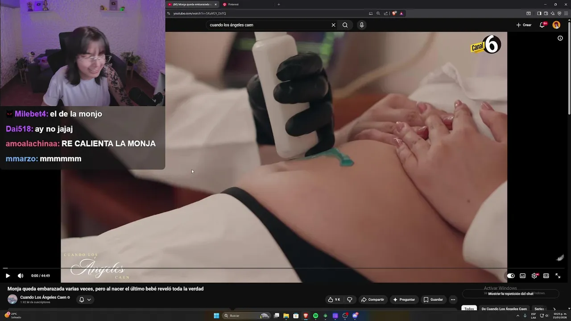The width and height of the screenshot is (571, 321).
Task: Start voice search with microphone
Action: (362, 25)
